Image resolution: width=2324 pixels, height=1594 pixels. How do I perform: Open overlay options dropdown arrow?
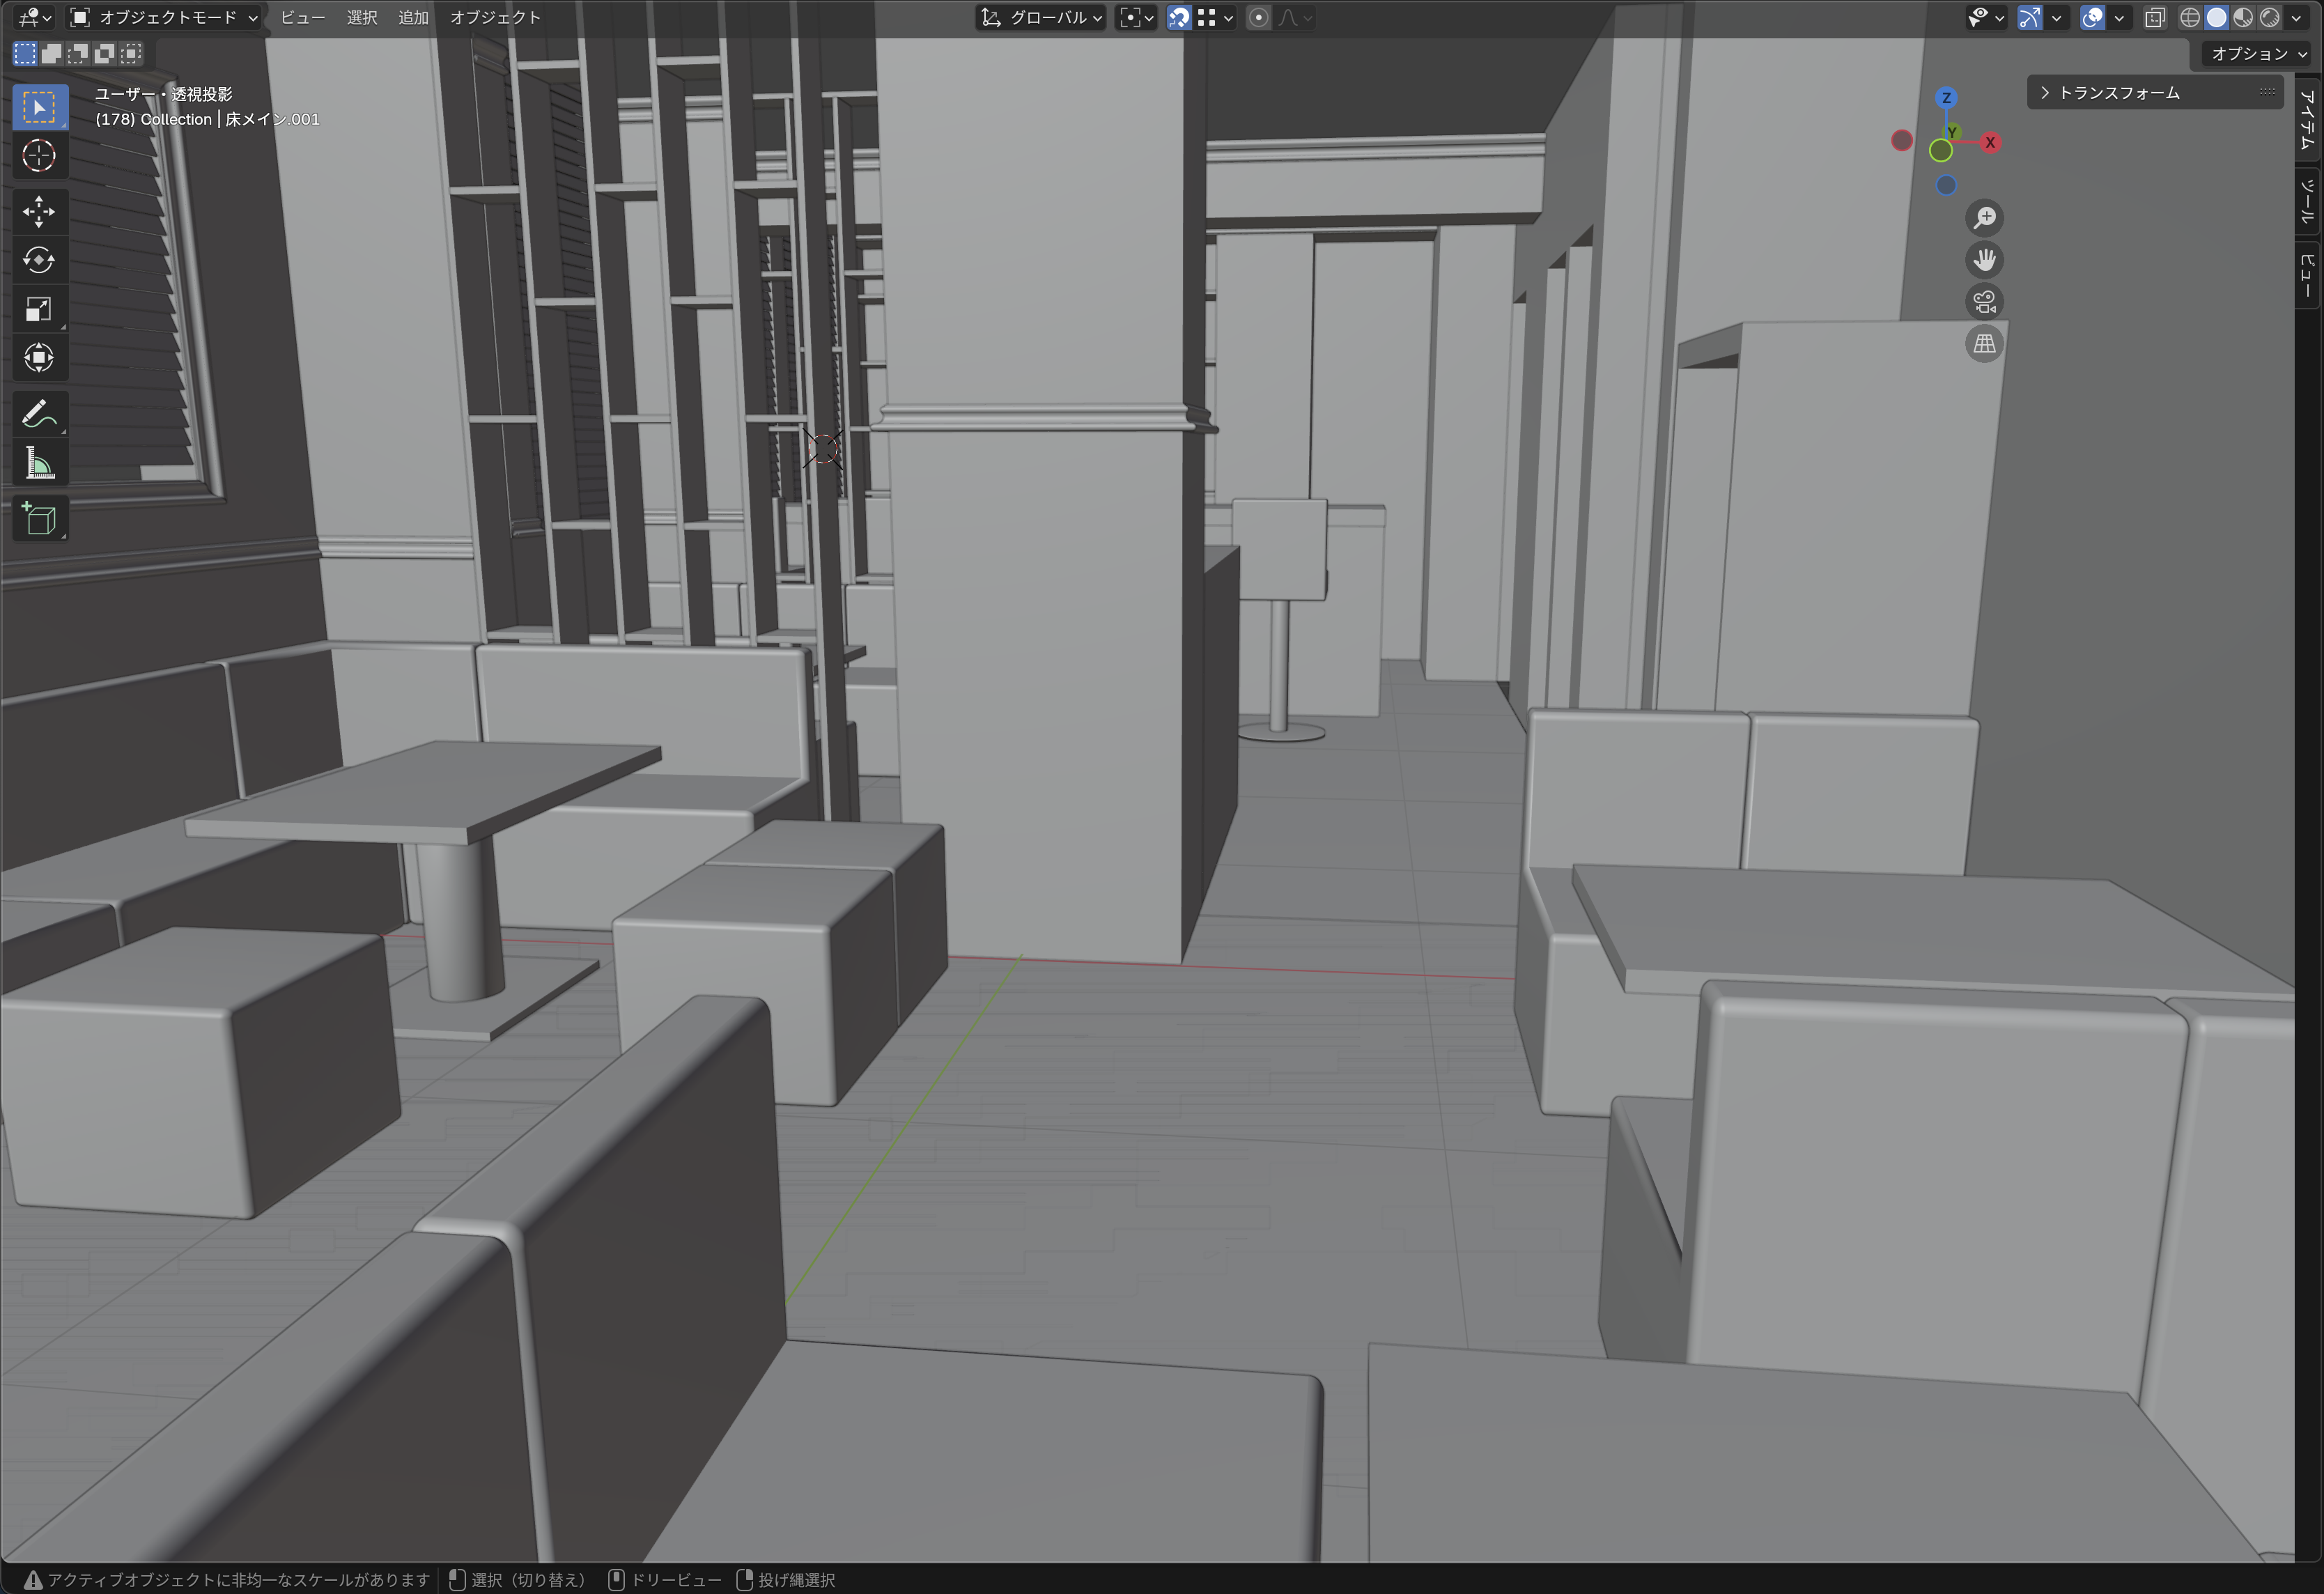pos(2119,18)
